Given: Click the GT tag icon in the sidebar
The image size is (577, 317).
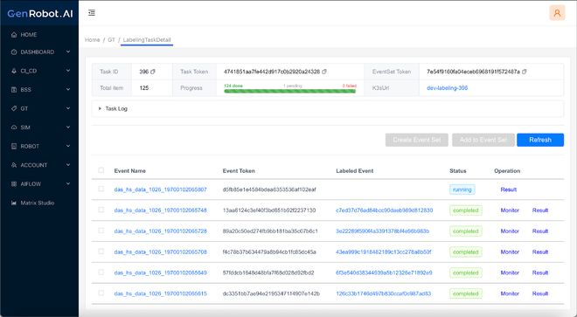Looking at the screenshot, I should tap(14, 108).
